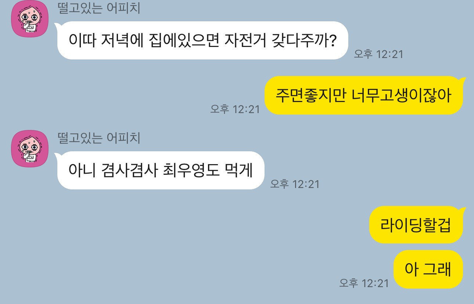Select the yellow bubble '아 그래'

[428, 269]
